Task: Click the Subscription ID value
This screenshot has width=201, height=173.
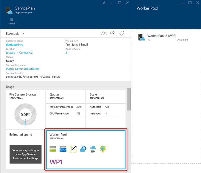Action: tap(33, 77)
